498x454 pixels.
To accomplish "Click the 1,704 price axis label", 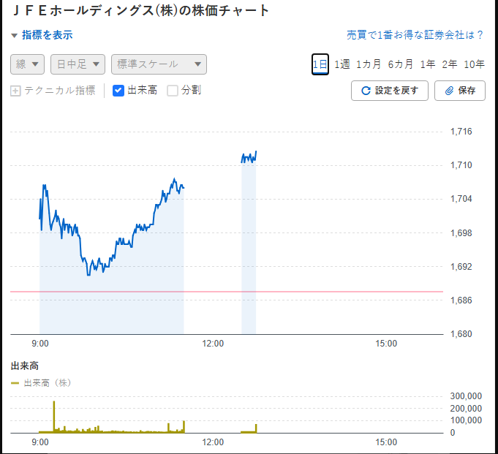I will pyautogui.click(x=461, y=199).
